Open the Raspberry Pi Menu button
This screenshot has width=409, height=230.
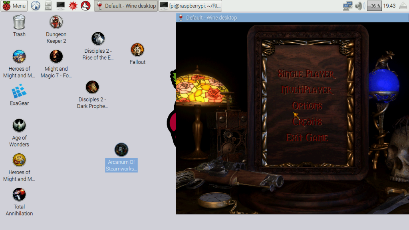click(x=14, y=6)
